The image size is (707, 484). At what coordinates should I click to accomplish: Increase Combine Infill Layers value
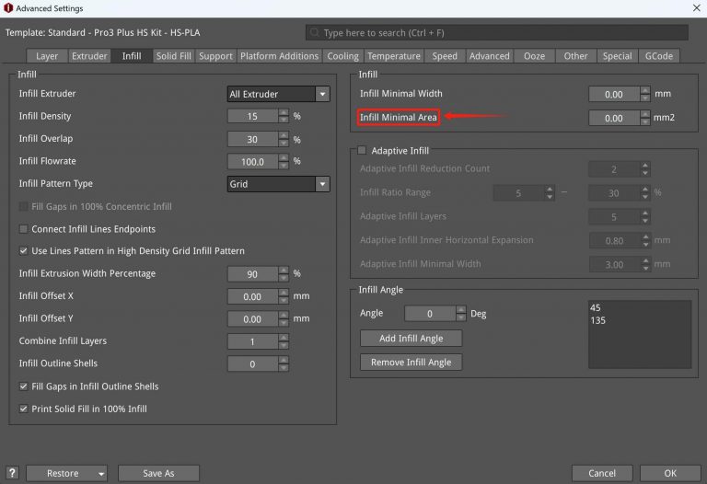[284, 337]
